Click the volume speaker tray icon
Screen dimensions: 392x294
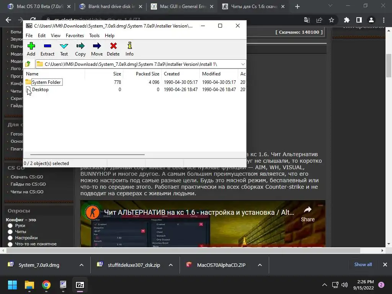point(345,285)
